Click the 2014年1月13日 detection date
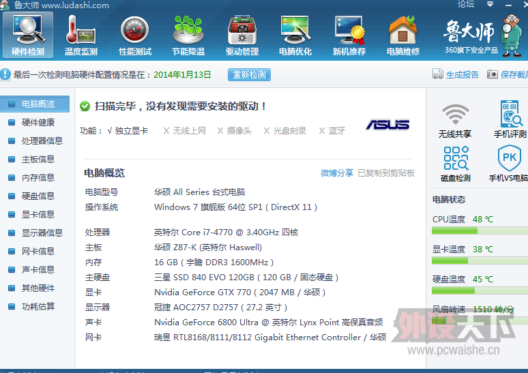 coord(182,74)
